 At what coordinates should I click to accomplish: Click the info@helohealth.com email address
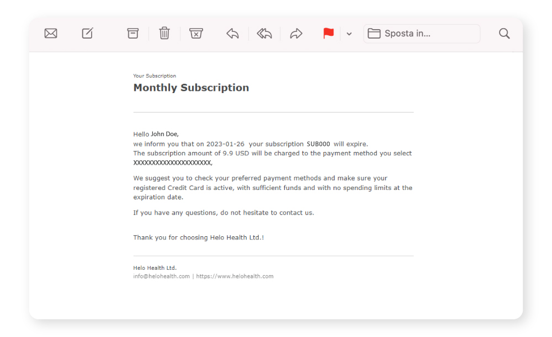(161, 276)
